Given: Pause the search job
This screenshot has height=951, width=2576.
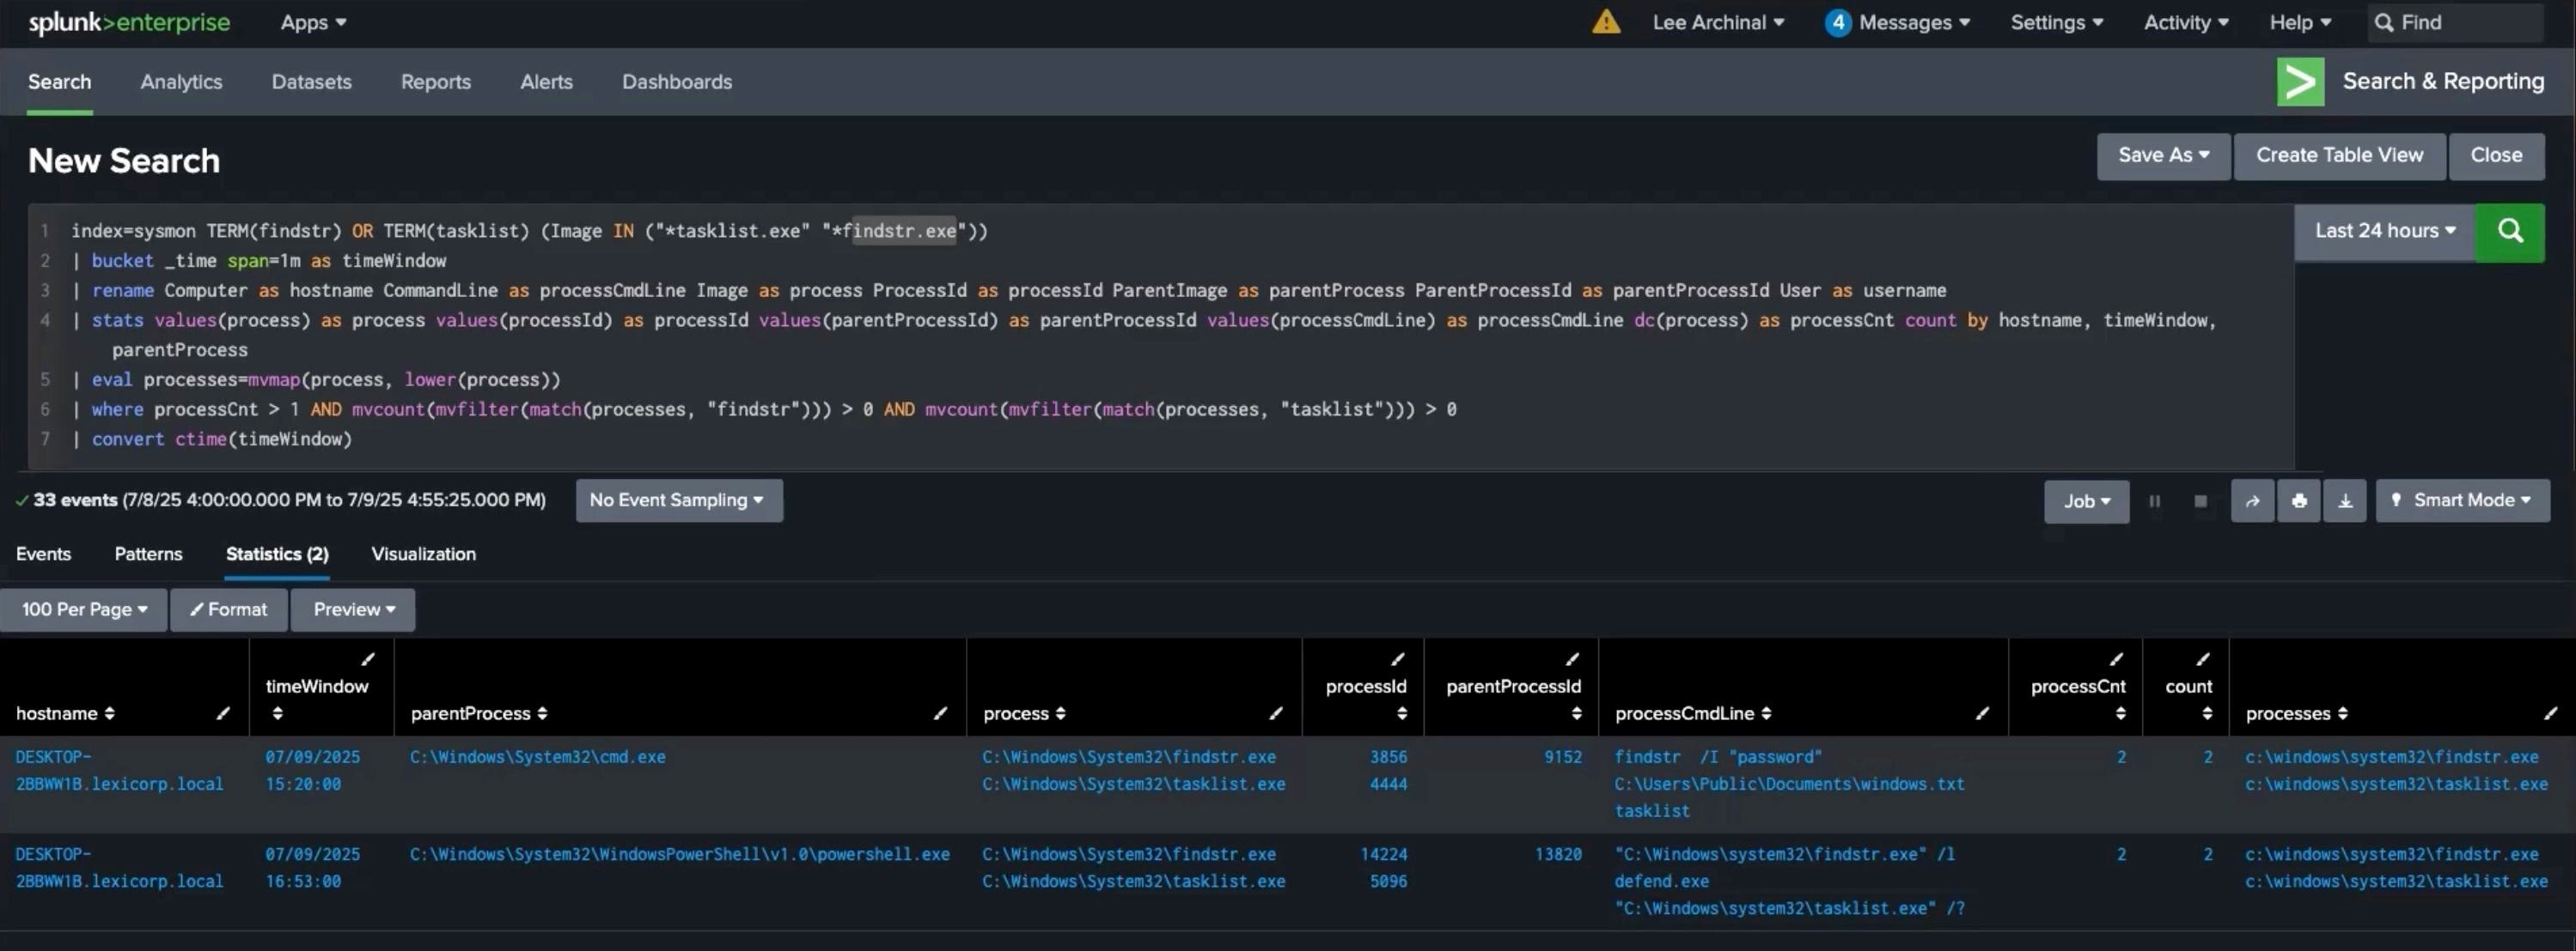Looking at the screenshot, I should [x=2154, y=501].
